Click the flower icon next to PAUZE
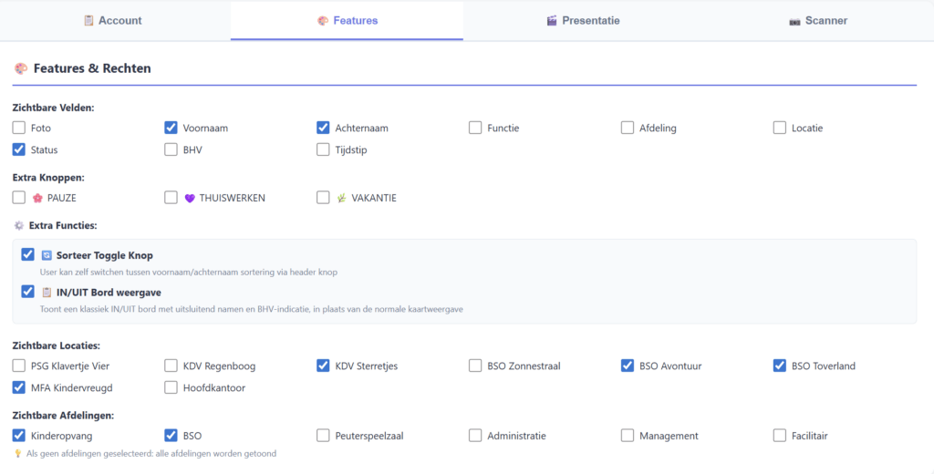 coord(37,199)
